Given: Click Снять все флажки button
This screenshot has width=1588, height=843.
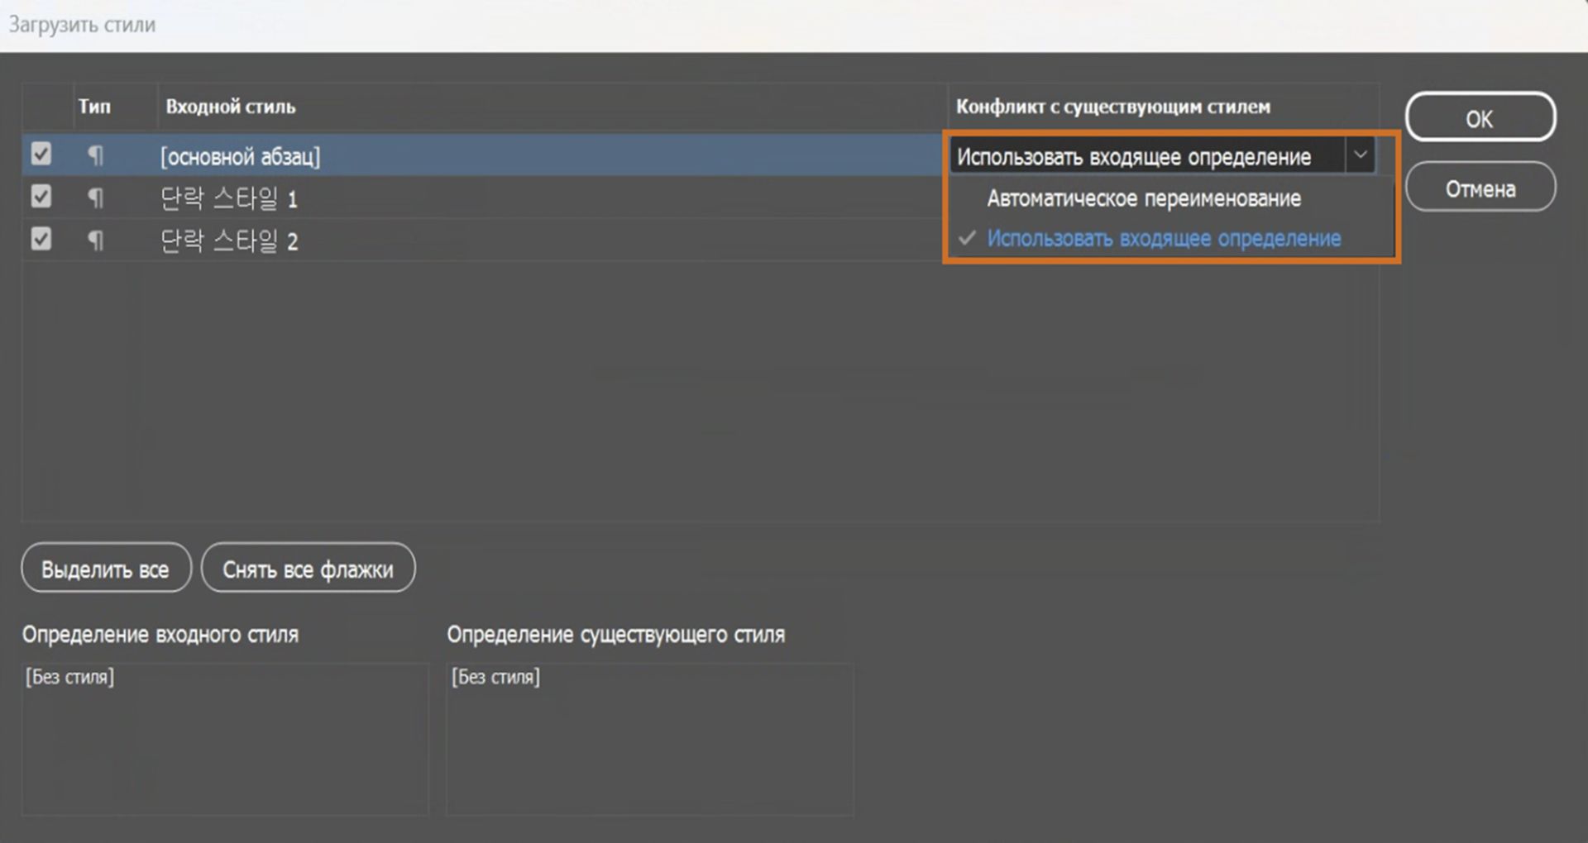Looking at the screenshot, I should click(308, 569).
